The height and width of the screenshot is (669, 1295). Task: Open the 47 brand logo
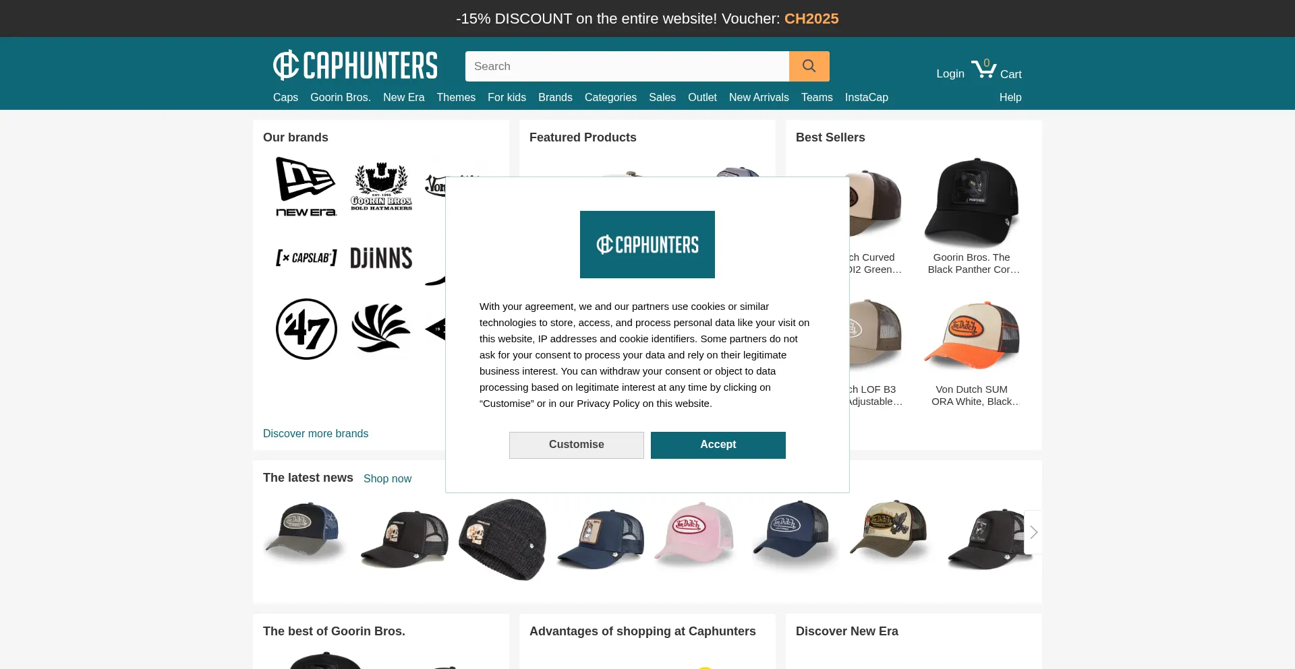[306, 329]
